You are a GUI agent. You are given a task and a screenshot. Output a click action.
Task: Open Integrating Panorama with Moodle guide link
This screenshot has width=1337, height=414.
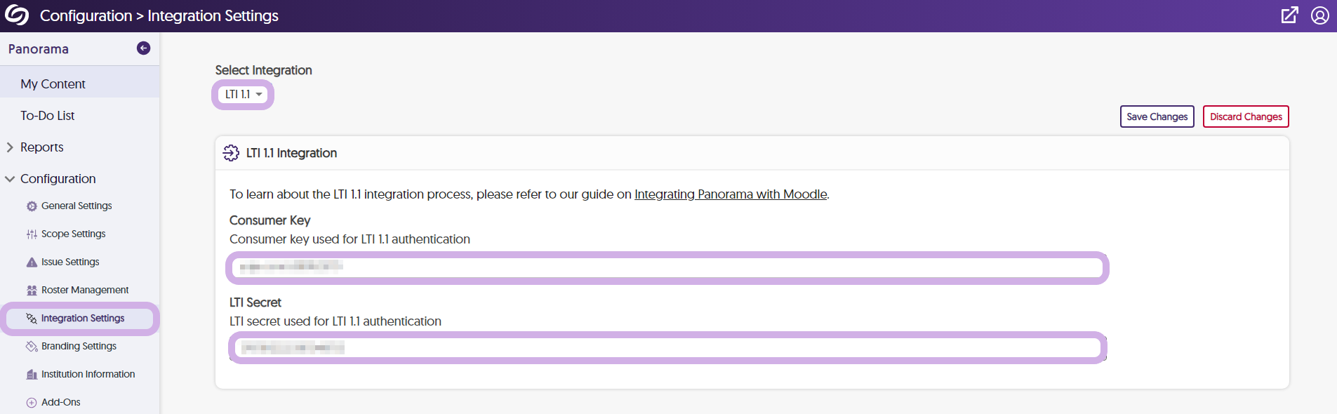(x=731, y=194)
